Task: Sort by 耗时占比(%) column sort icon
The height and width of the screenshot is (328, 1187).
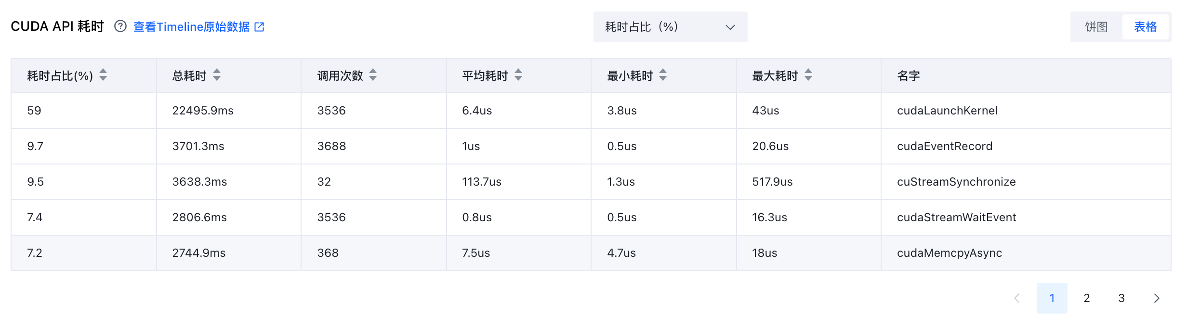Action: point(103,75)
